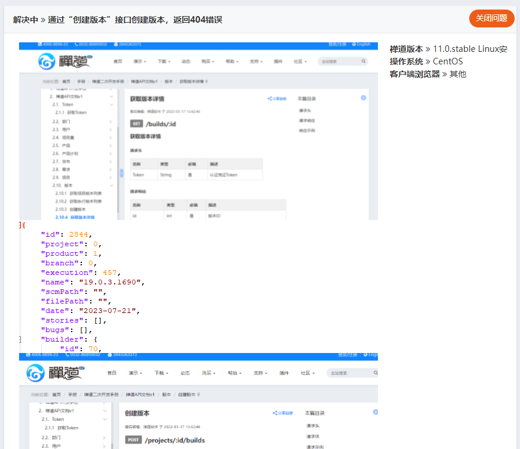
Task: Click the orange 关闭问题 button
Action: [491, 18]
